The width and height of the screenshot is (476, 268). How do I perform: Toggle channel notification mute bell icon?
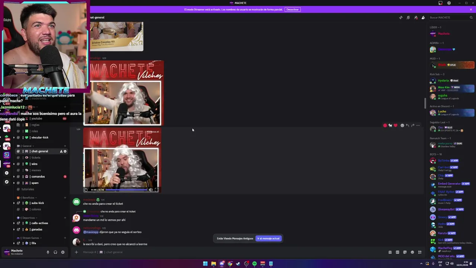pos(408,17)
